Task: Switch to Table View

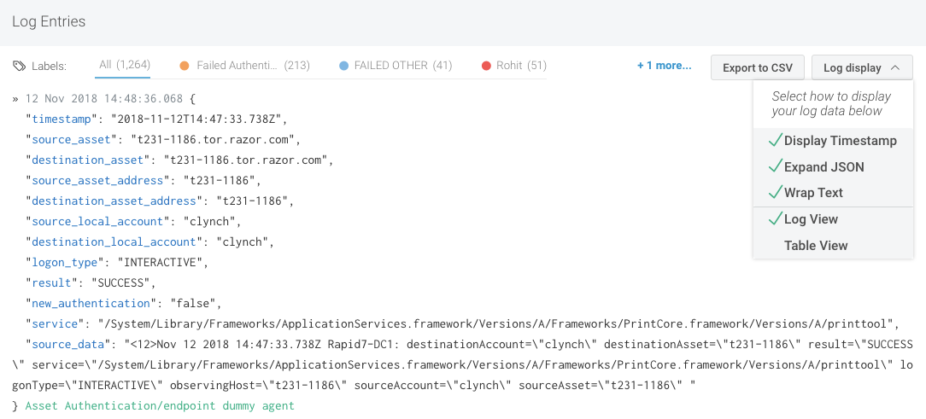Action: point(816,246)
